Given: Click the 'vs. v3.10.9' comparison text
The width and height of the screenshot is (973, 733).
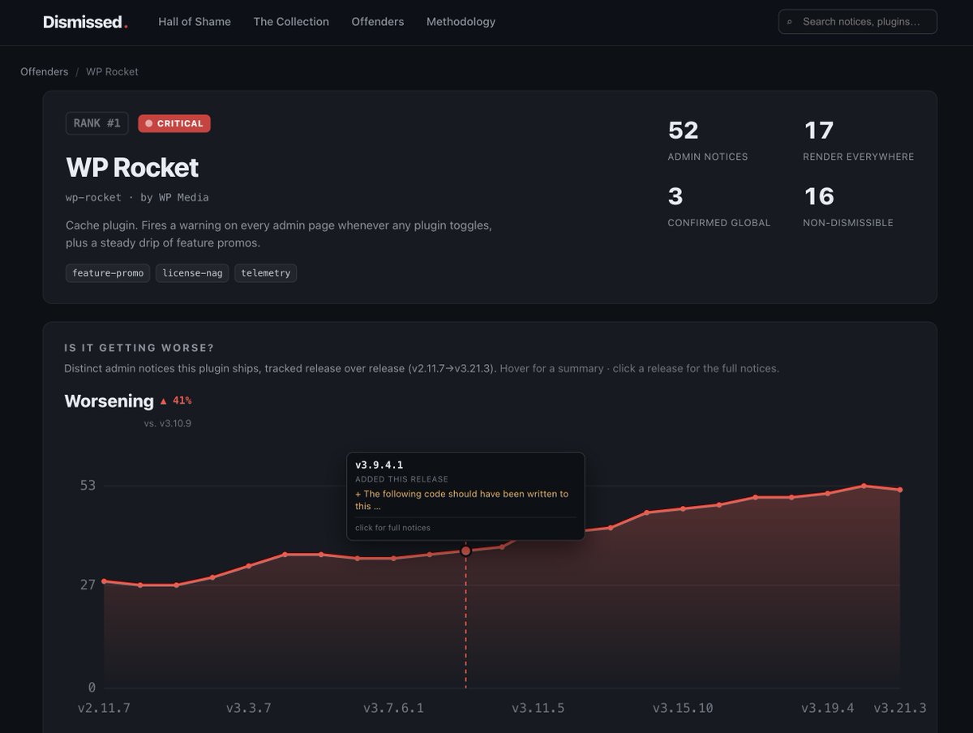Looking at the screenshot, I should (x=168, y=423).
